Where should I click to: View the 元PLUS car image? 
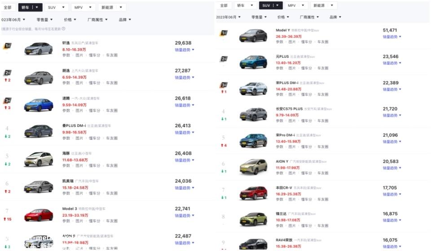(253, 62)
